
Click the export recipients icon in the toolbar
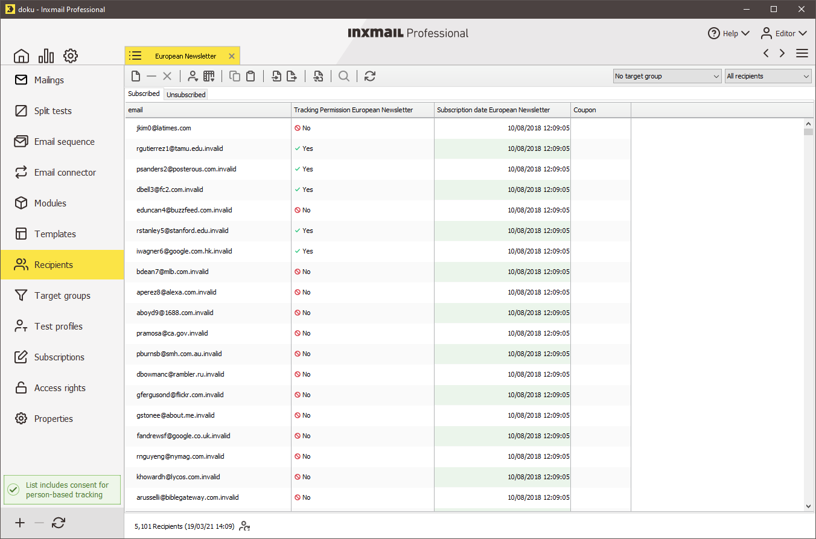coord(292,76)
